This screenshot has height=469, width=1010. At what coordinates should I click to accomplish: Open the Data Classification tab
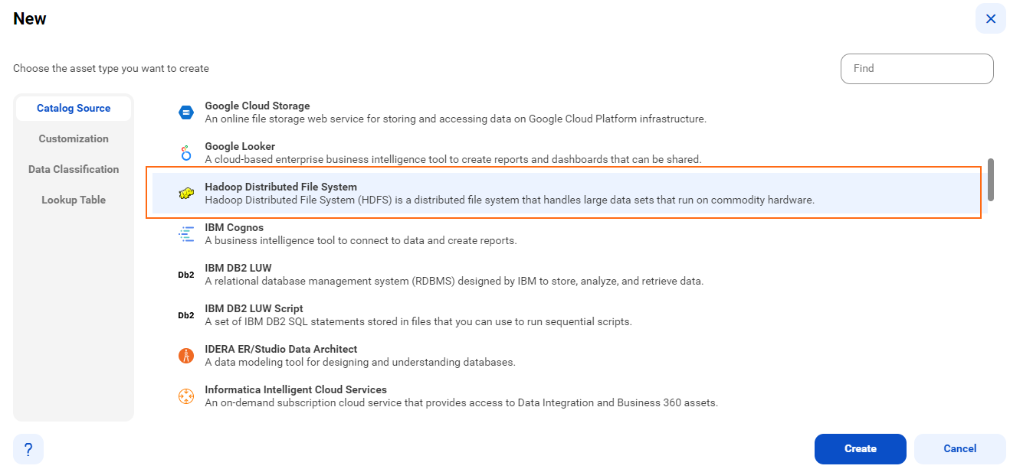74,170
